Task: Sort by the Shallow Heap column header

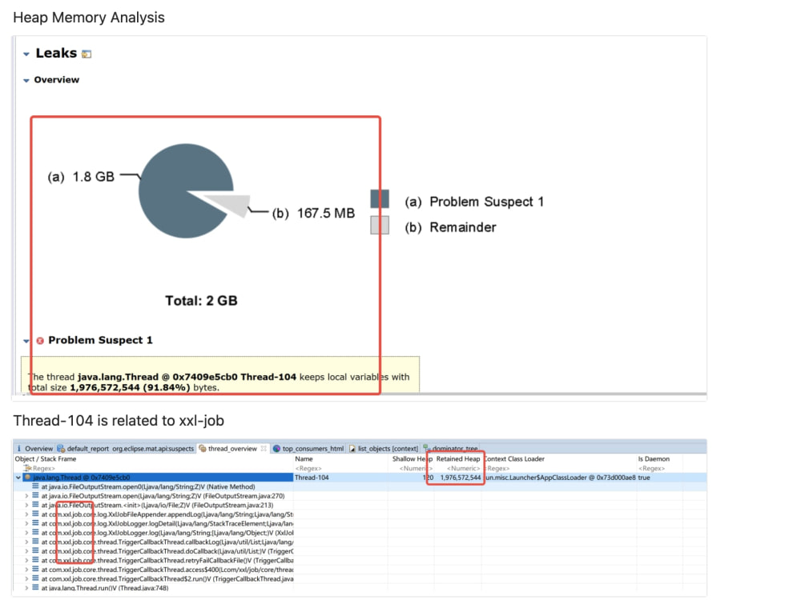Action: click(x=412, y=458)
